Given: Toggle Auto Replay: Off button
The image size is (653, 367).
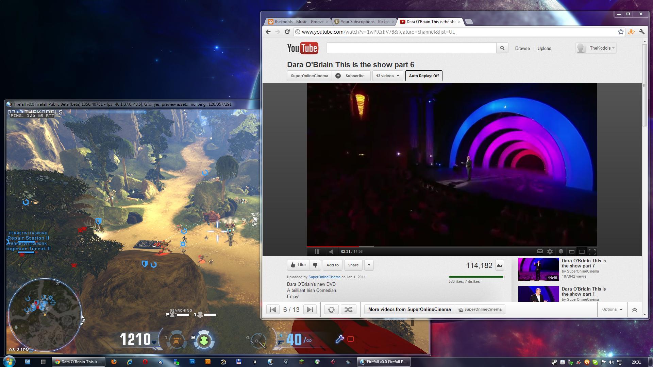Looking at the screenshot, I should coord(424,76).
